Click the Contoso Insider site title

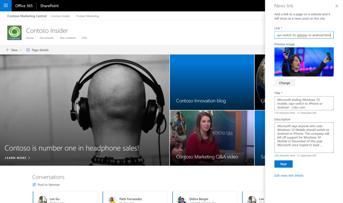tap(47, 30)
